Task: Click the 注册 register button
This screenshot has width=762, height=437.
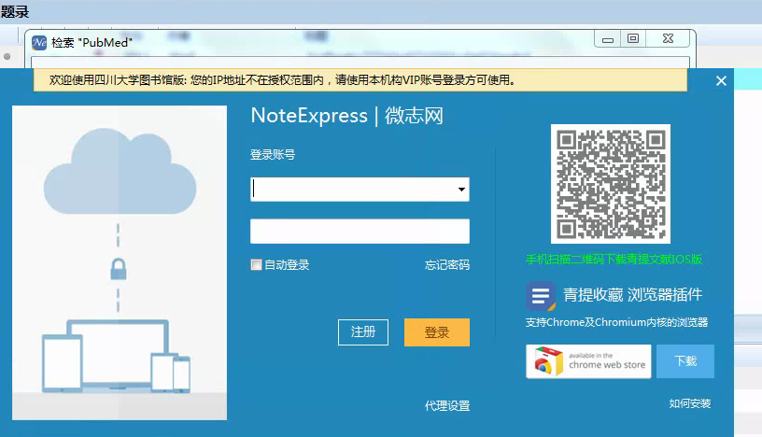Action: coord(363,332)
